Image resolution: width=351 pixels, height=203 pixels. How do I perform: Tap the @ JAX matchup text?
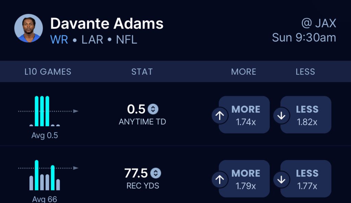[318, 23]
